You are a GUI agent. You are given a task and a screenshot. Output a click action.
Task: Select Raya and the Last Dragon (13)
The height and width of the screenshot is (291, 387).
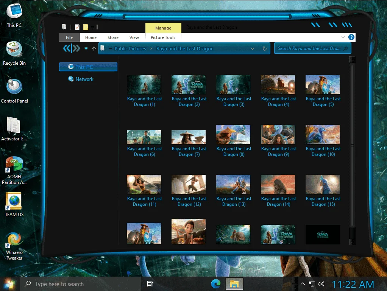coord(234,191)
